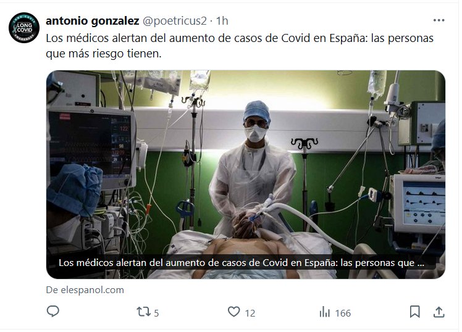
Task: Click the patient monitor in the photo
Action: click(x=91, y=146)
